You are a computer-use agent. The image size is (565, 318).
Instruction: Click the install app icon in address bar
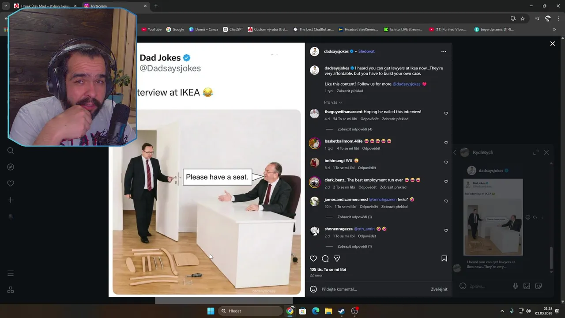point(513,19)
